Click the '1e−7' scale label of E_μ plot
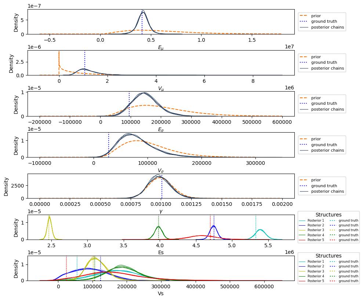 (34, 6)
